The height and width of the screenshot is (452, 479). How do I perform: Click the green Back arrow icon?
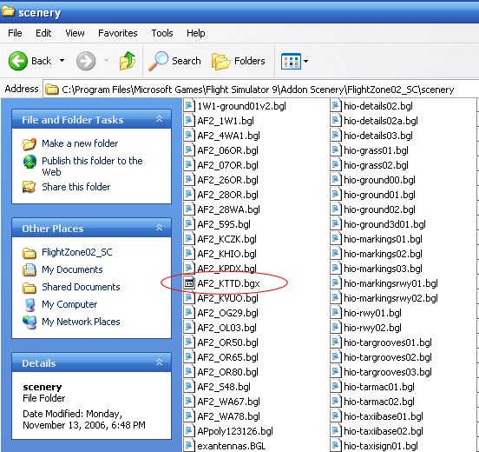[17, 61]
